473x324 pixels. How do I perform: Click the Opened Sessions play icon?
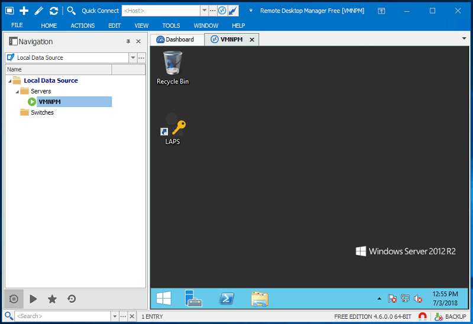[33, 299]
